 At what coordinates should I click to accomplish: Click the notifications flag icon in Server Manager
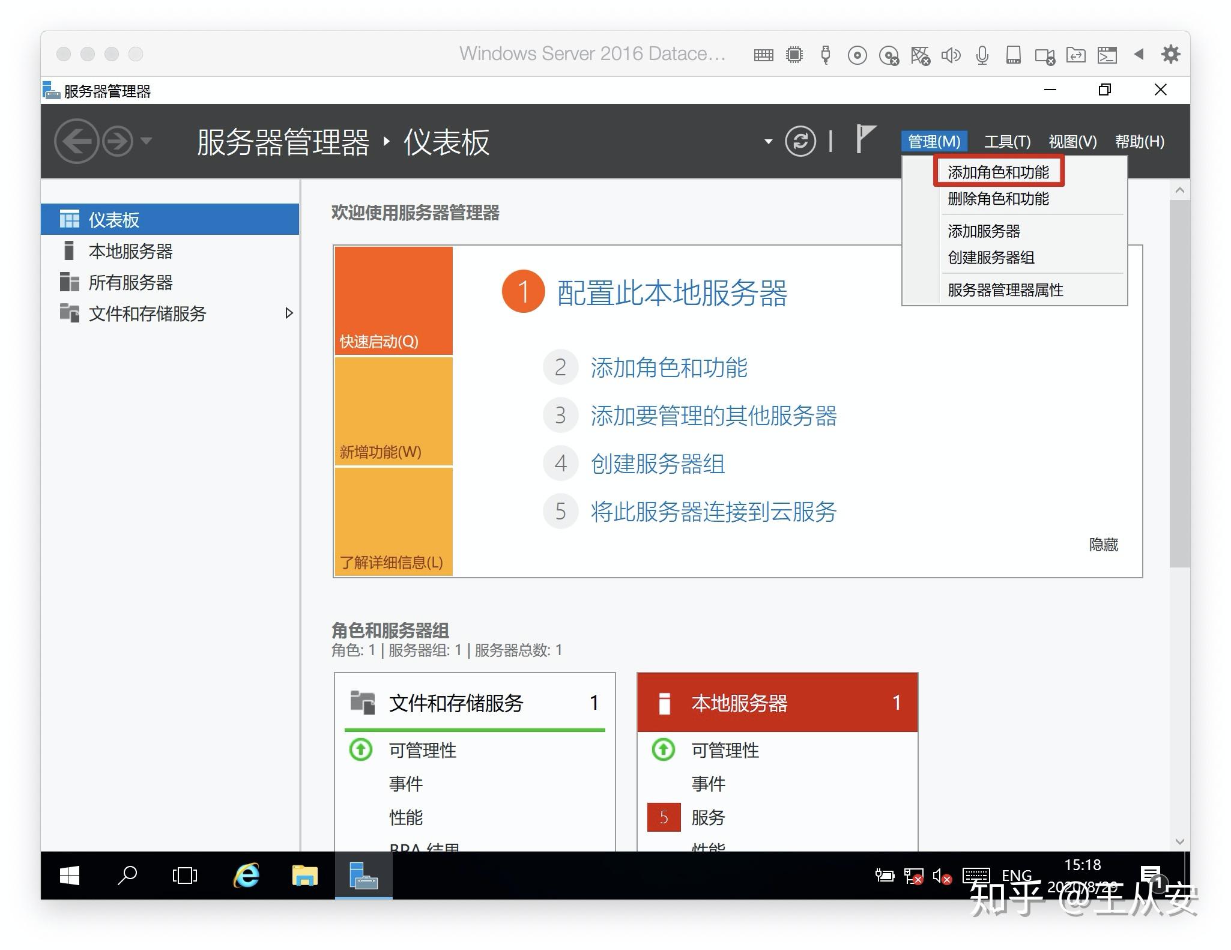pos(865,139)
